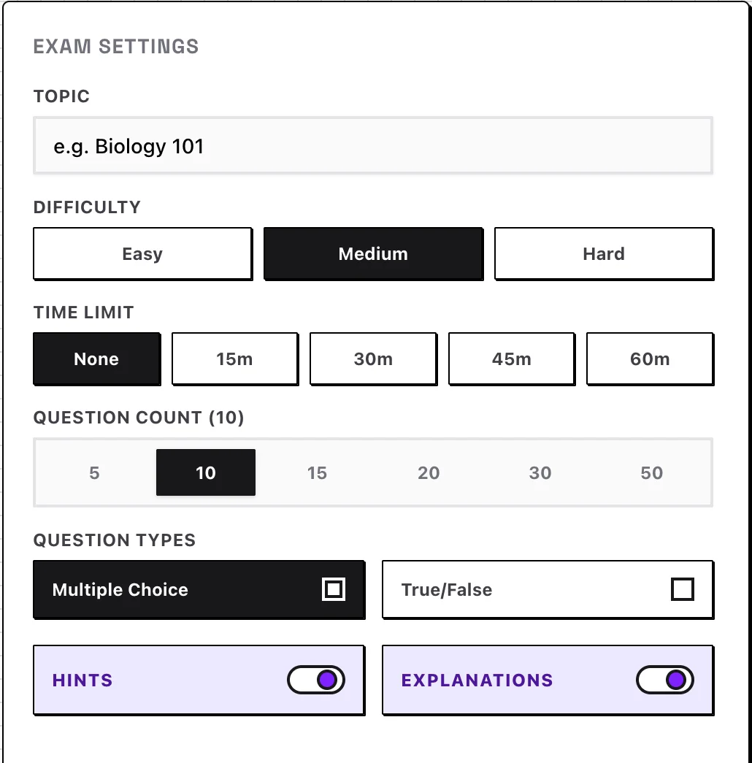The image size is (752, 763).
Task: Set time limit to None
Action: coord(96,359)
